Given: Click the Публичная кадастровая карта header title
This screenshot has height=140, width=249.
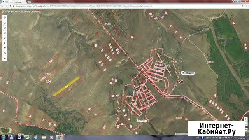Looking at the screenshot, I should (x=23, y=12).
